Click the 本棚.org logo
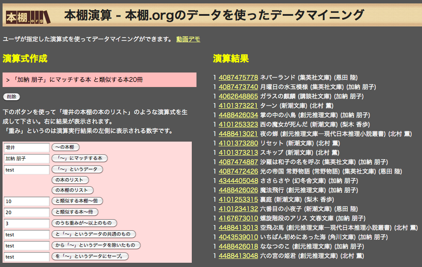422x267 pixels. (x=28, y=17)
